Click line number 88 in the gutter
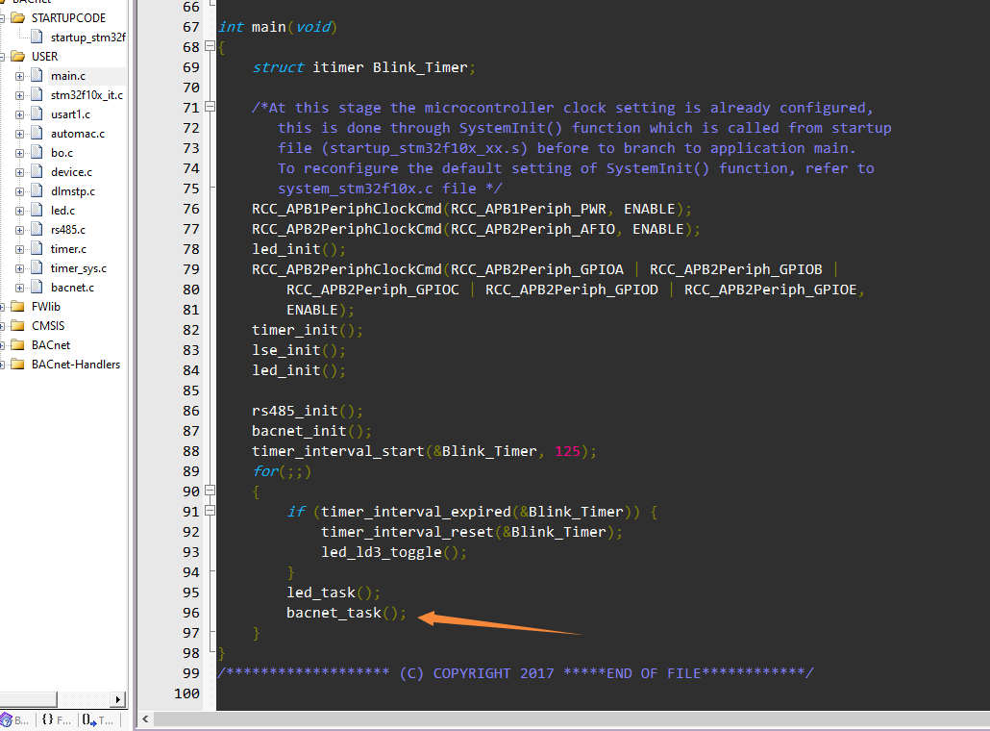990x731 pixels. [x=190, y=451]
